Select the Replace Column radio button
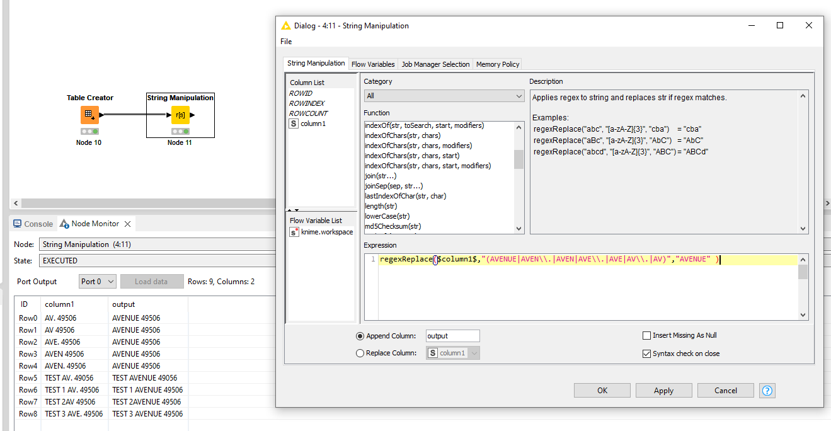The image size is (831, 431). point(360,353)
